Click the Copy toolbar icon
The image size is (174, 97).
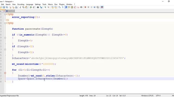(23, 7)
